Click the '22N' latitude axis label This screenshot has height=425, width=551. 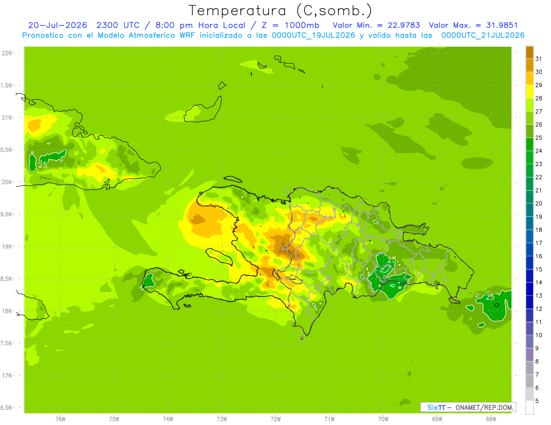click(7, 53)
